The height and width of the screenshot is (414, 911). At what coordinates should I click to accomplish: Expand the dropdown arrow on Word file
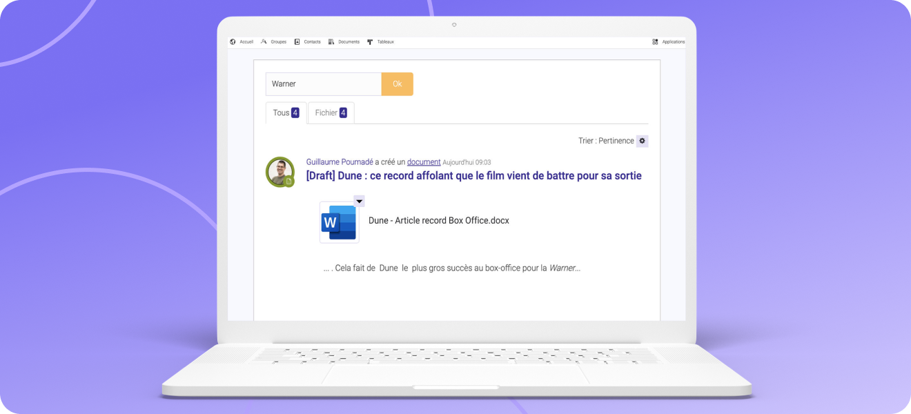(x=359, y=201)
